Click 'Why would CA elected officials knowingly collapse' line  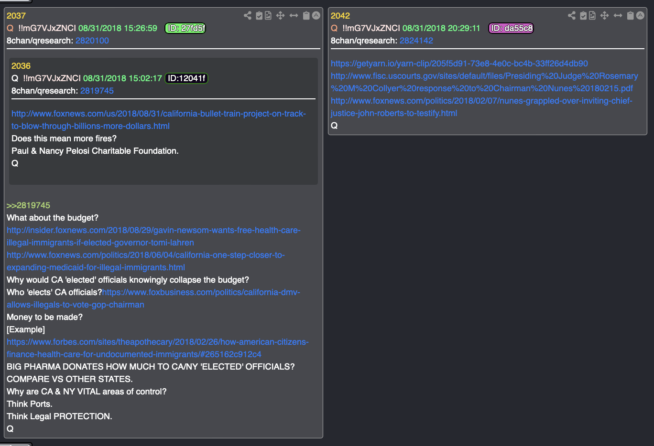[x=128, y=280]
